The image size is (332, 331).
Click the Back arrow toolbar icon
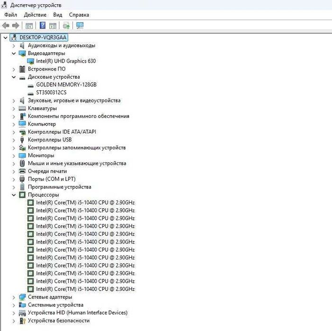6,26
